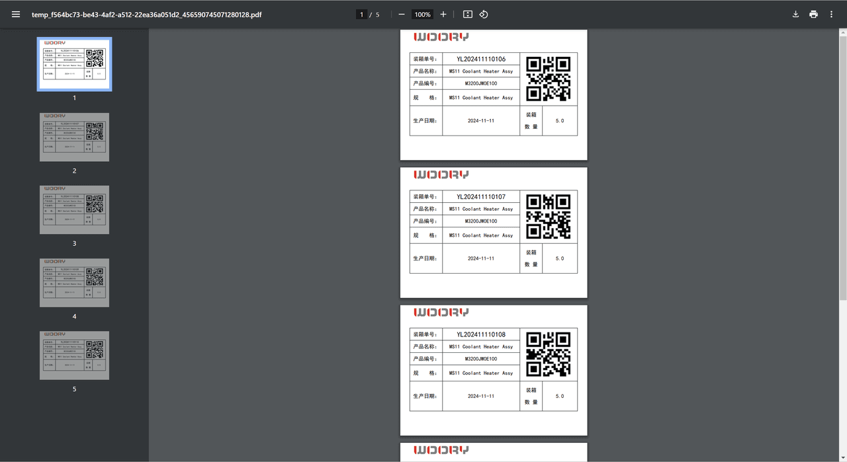
Task: Click packing number YL202411110106
Action: tap(481, 59)
